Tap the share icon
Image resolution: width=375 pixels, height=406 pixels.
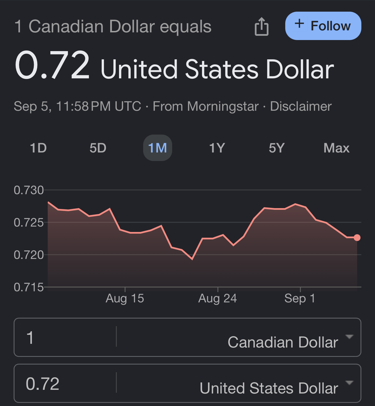coord(262,26)
